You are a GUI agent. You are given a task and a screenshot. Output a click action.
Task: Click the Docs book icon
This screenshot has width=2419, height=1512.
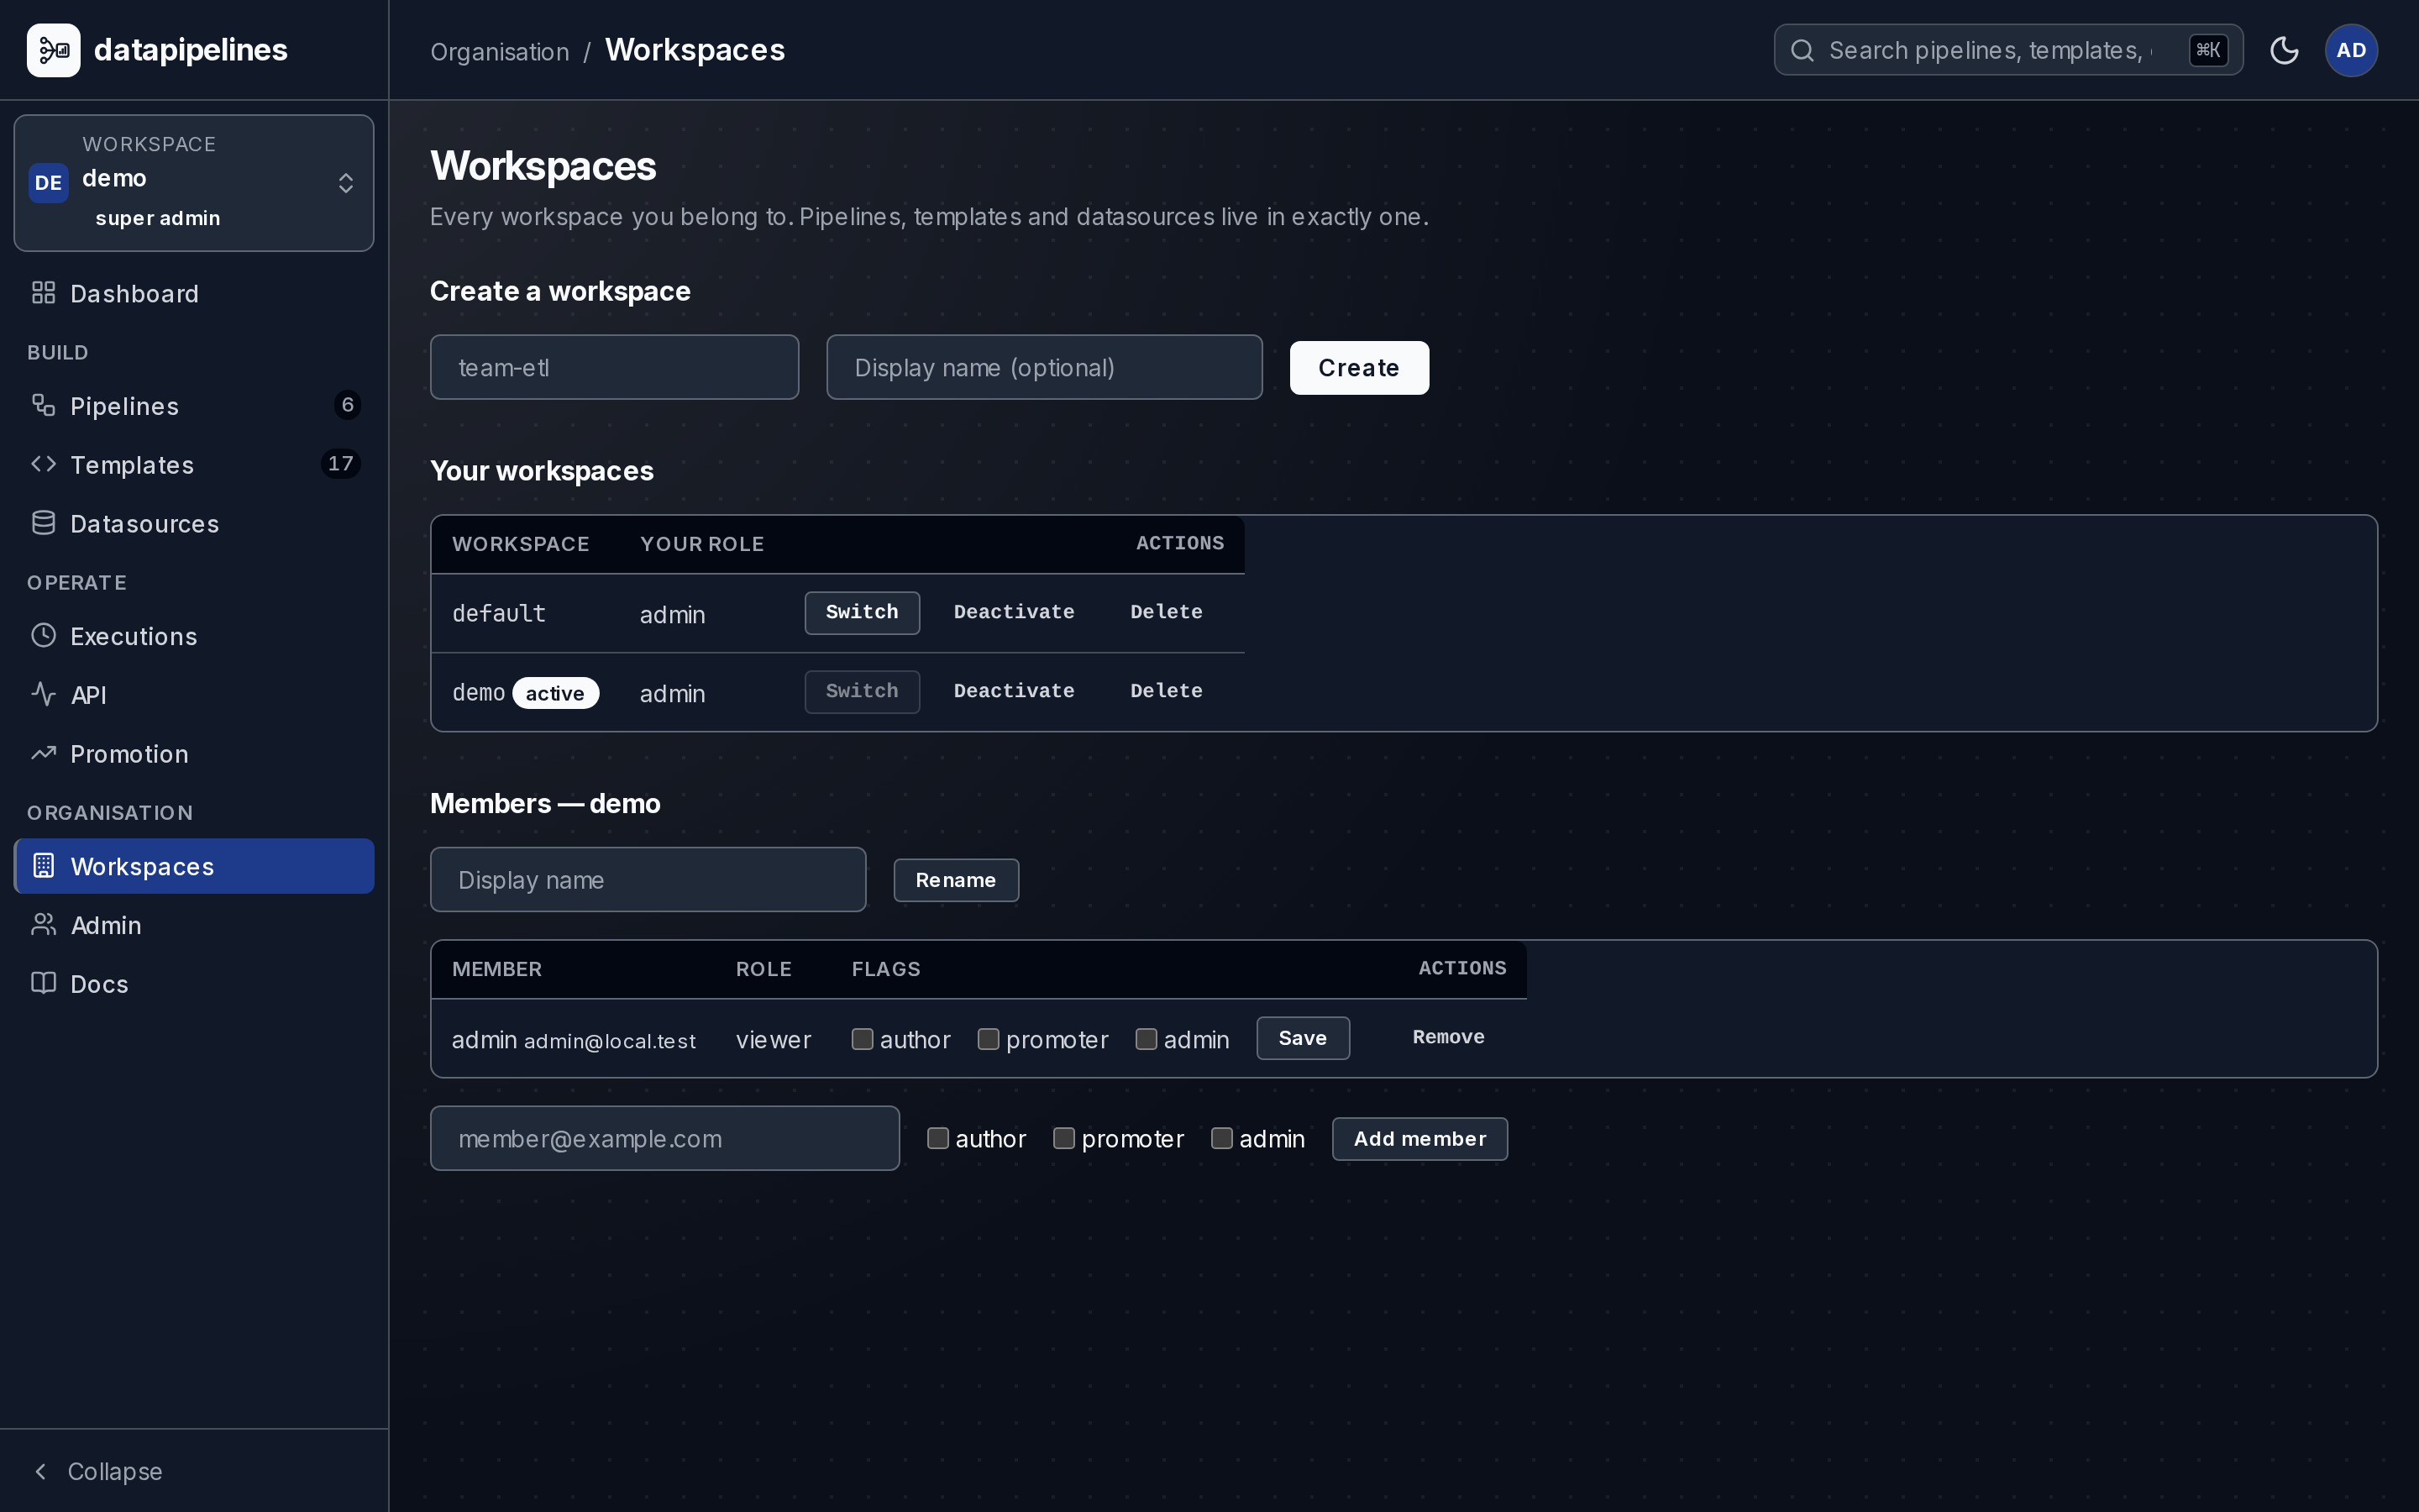(43, 984)
